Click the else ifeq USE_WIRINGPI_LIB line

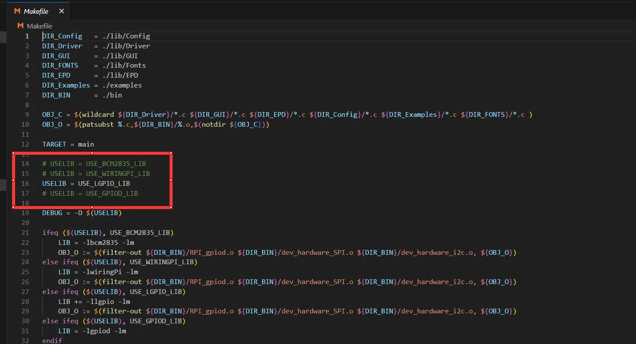[120, 262]
